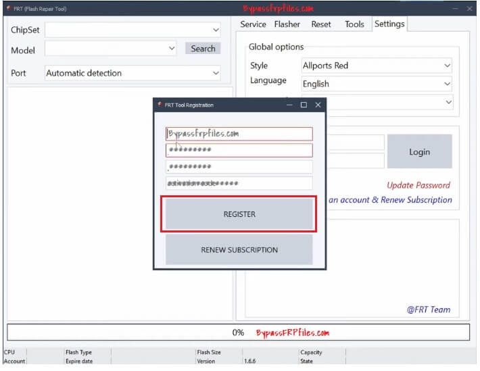Expand the Port Automatic detection dropdown
This screenshot has height=371, width=480.
click(x=133, y=73)
